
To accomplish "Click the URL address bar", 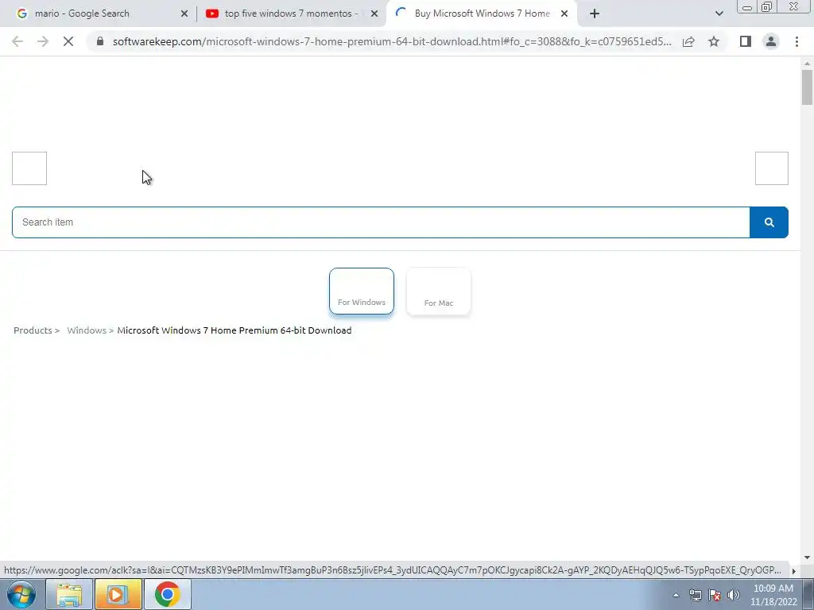I will pos(392,41).
